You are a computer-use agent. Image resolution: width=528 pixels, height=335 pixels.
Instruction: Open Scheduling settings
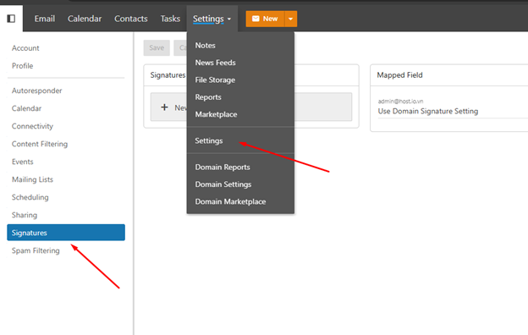[x=30, y=197]
